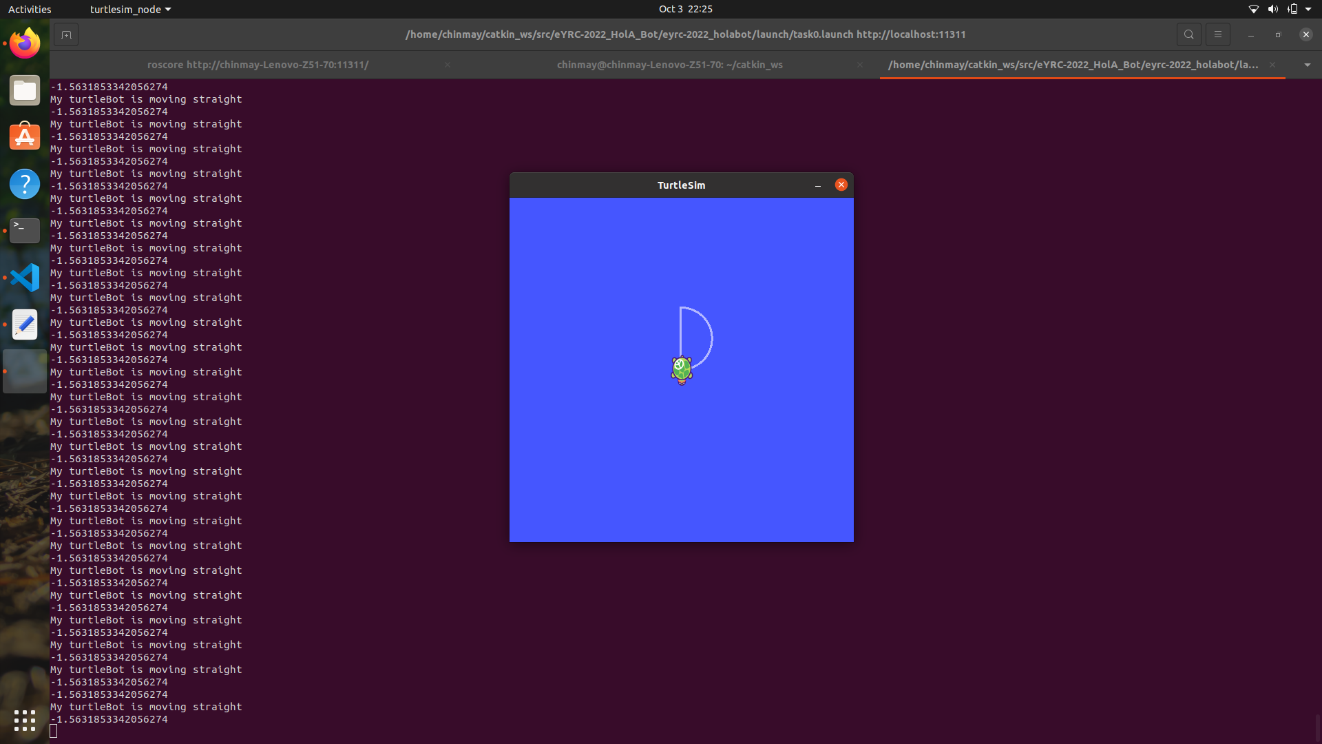Close the catkin_ws tab
The height and width of the screenshot is (744, 1322).
[859, 65]
